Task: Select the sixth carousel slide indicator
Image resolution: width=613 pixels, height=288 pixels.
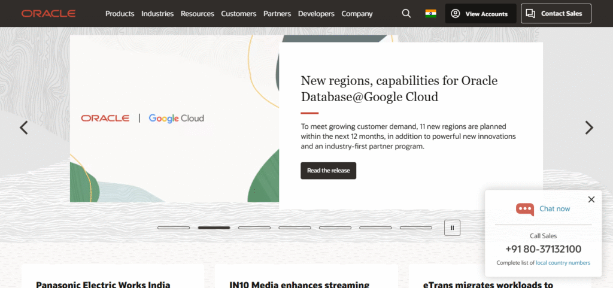Action: 375,228
